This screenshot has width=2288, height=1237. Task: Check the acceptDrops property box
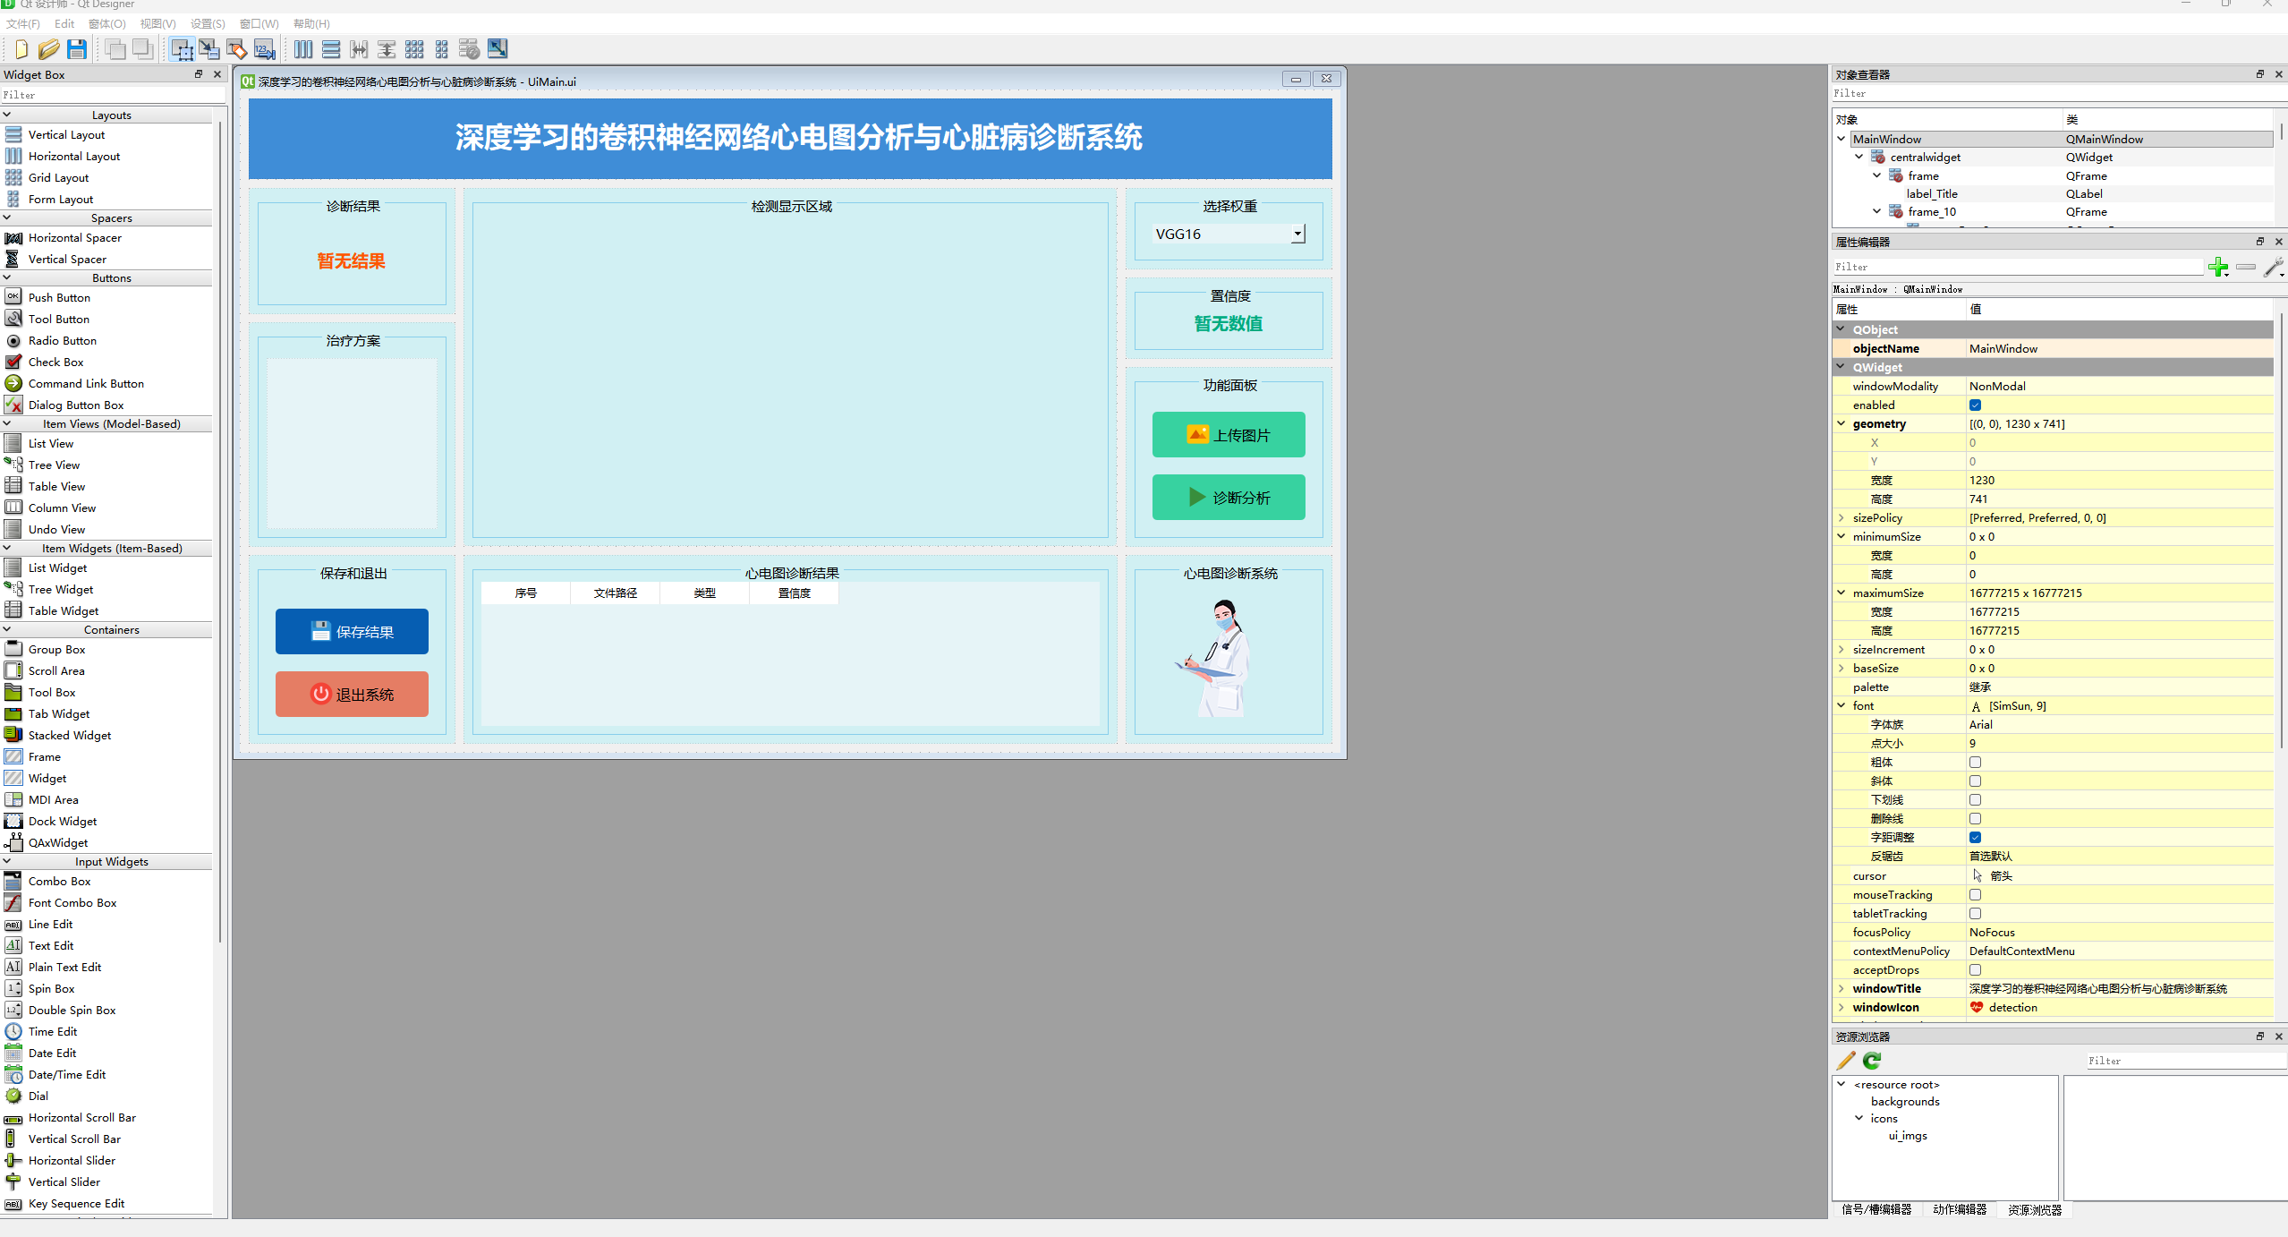[x=1975, y=970]
